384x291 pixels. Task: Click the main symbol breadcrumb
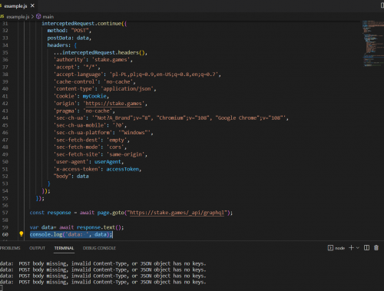coord(48,17)
